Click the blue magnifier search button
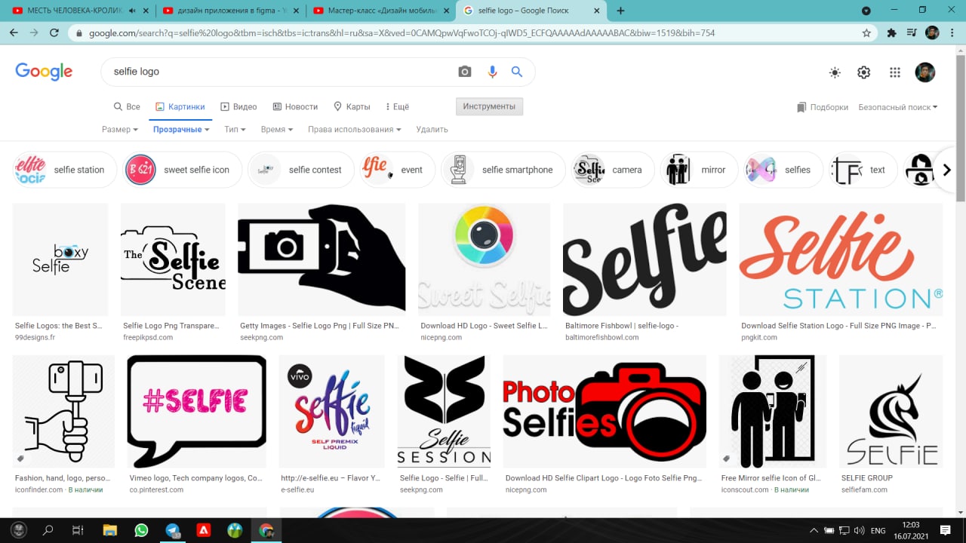966x543 pixels. (517, 72)
